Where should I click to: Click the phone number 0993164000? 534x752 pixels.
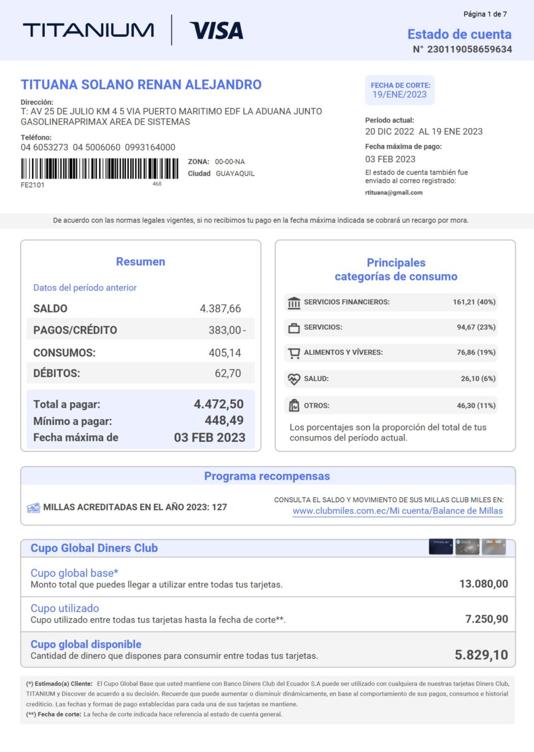(x=150, y=147)
